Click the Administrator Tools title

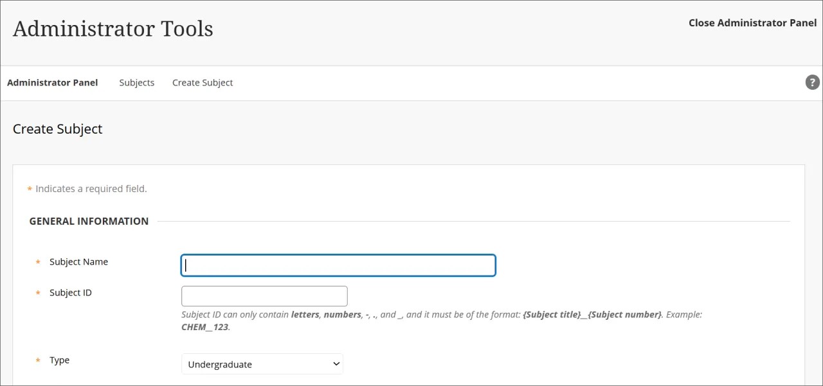coord(113,28)
